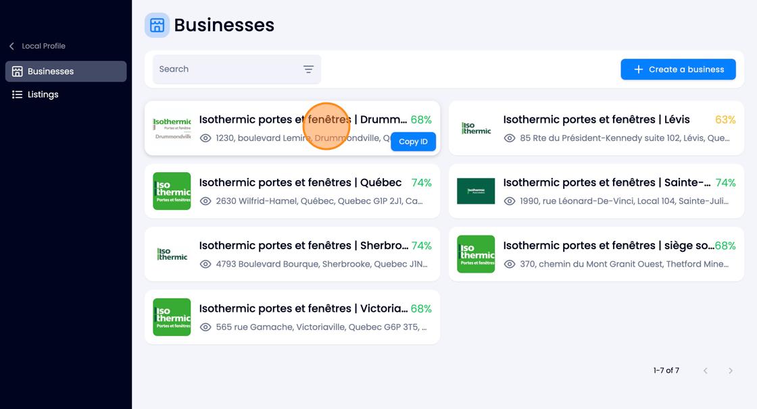The height and width of the screenshot is (409, 757).
Task: Go back via Local Profile chevron
Action: [11, 46]
